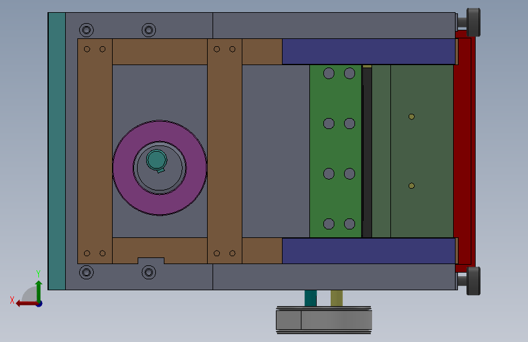Click the top-right black roller wheel

point(473,23)
